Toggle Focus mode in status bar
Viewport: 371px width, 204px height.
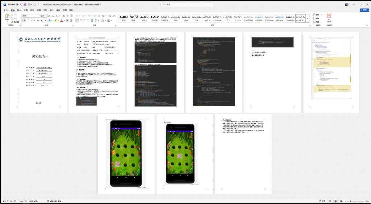tap(322, 201)
